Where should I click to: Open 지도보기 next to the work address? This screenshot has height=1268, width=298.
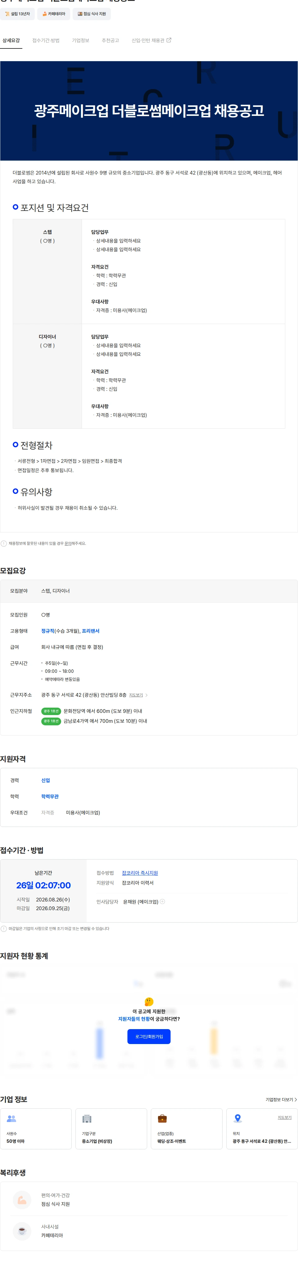tap(136, 695)
